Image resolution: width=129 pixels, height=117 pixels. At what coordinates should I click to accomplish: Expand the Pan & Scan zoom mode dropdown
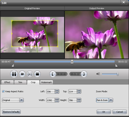point(111,100)
